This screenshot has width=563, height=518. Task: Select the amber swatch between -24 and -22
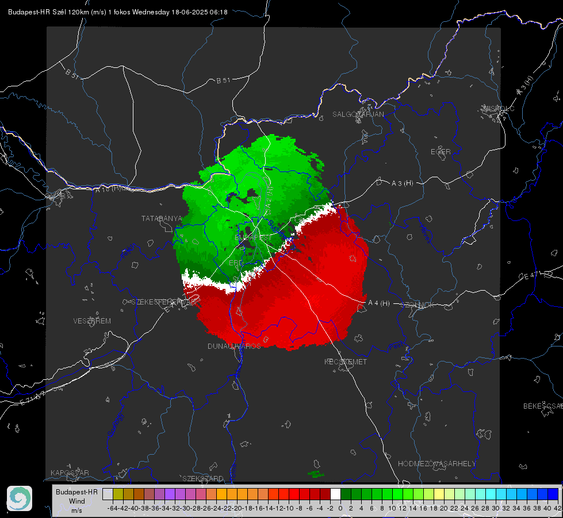coord(221,494)
